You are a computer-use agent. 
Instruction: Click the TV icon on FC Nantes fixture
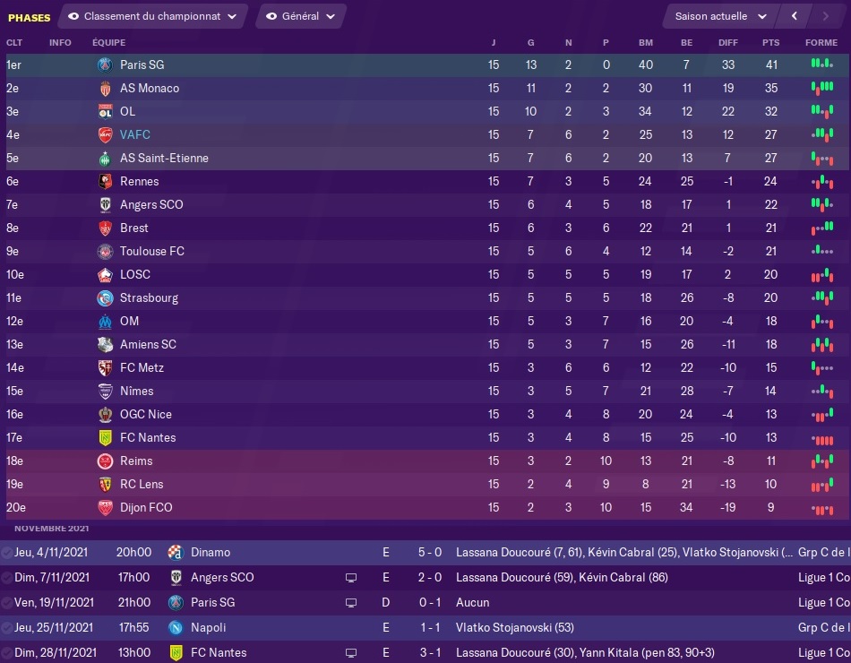[x=351, y=652]
